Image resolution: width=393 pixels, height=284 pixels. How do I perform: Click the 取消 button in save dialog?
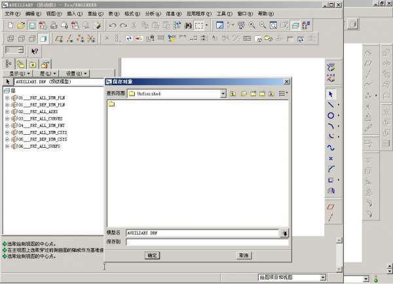[x=244, y=255]
